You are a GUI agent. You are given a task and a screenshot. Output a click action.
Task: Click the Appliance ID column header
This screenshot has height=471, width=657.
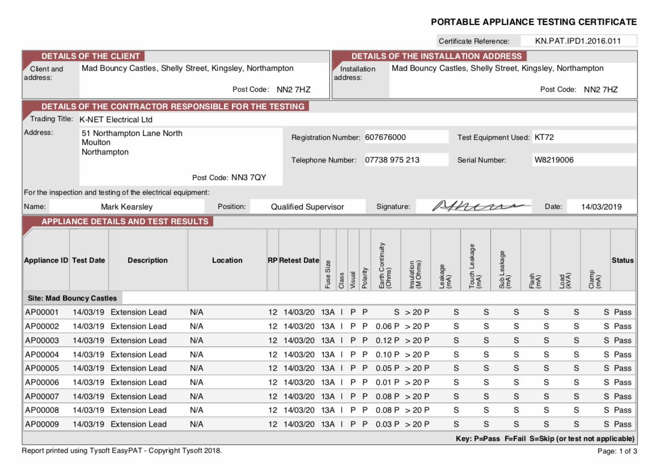pyautogui.click(x=46, y=260)
